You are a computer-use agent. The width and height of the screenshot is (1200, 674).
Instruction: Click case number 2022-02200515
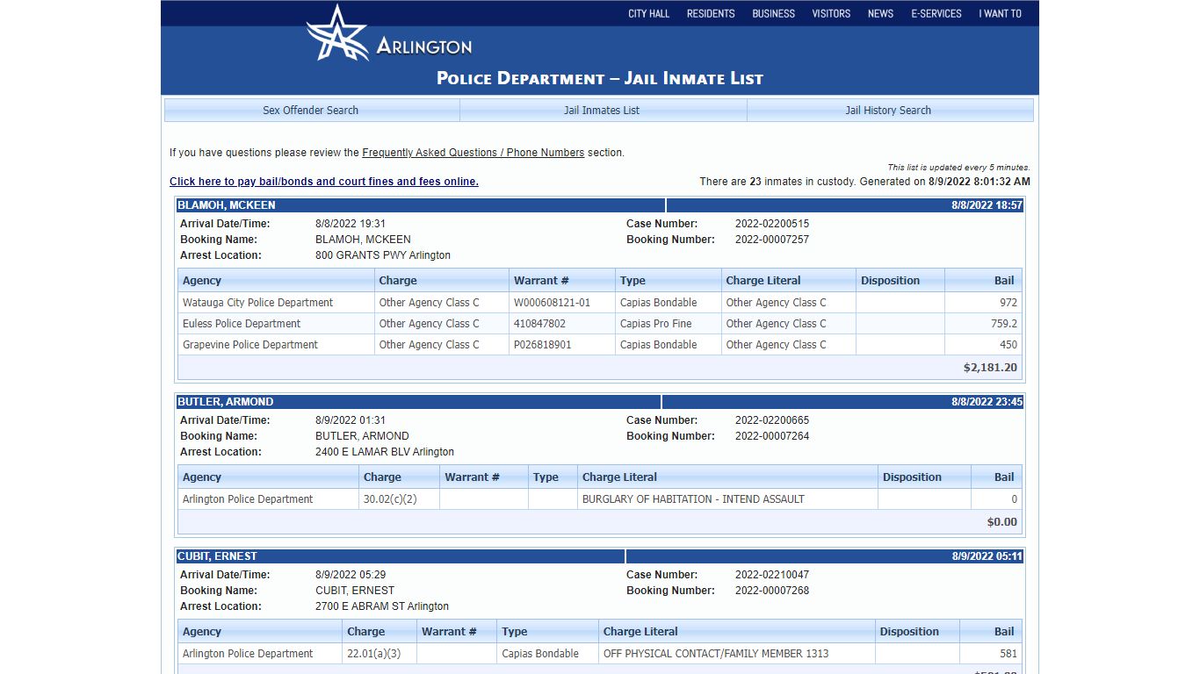pyautogui.click(x=772, y=224)
